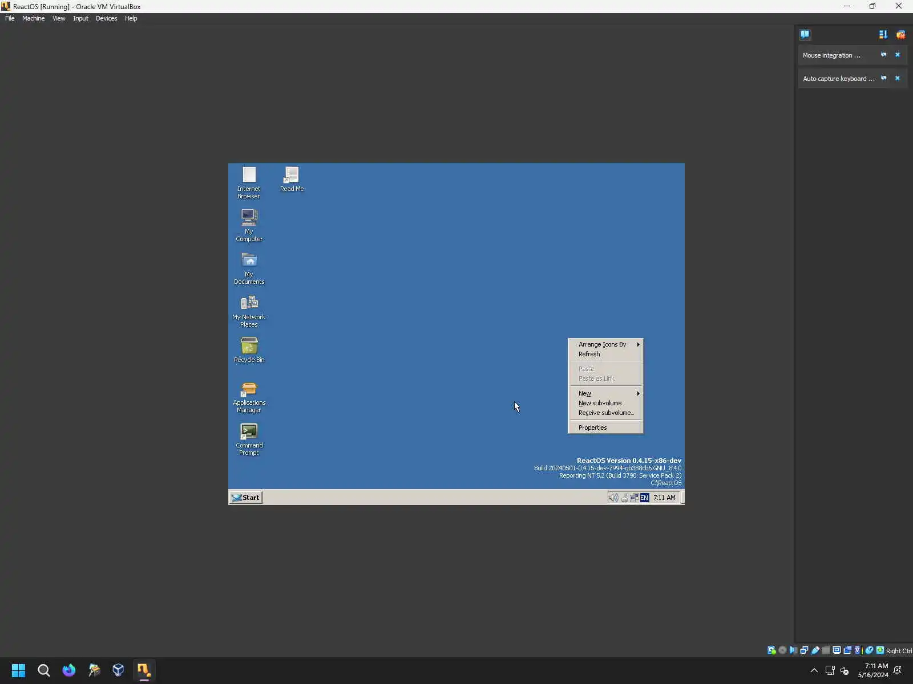Open the File menu in VirtualBox

coord(10,18)
